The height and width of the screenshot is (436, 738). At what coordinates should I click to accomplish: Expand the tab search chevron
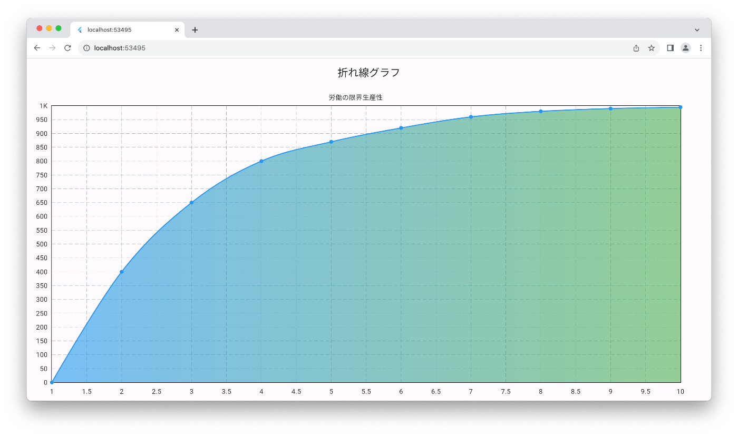click(x=697, y=30)
